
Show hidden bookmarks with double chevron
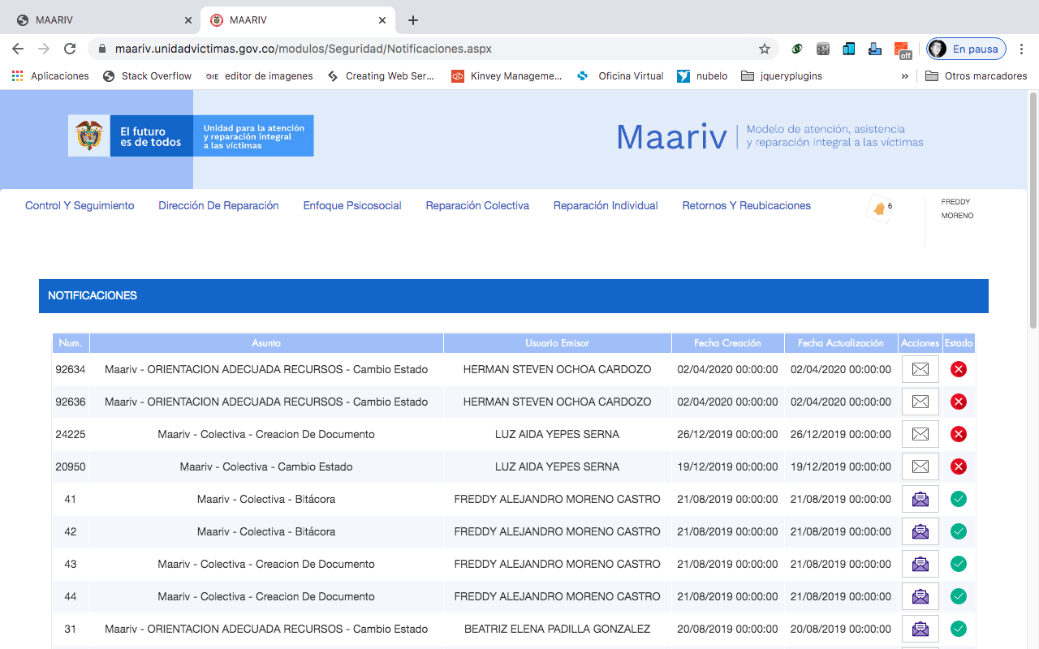tap(905, 76)
